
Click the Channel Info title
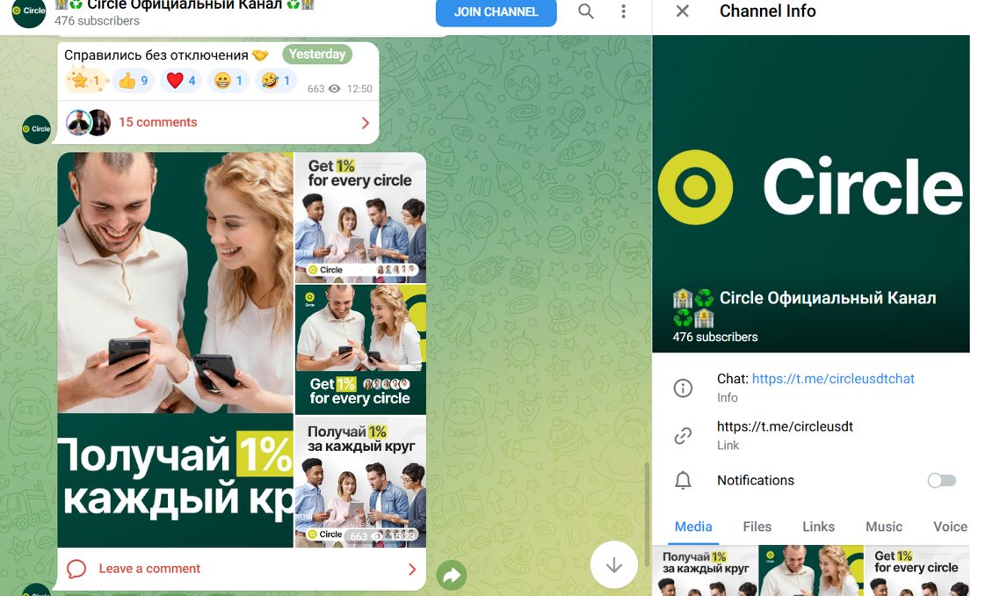pos(767,11)
